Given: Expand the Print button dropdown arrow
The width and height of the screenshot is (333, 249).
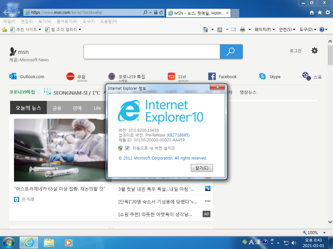Looking at the screenshot, I should pyautogui.click(x=249, y=30).
